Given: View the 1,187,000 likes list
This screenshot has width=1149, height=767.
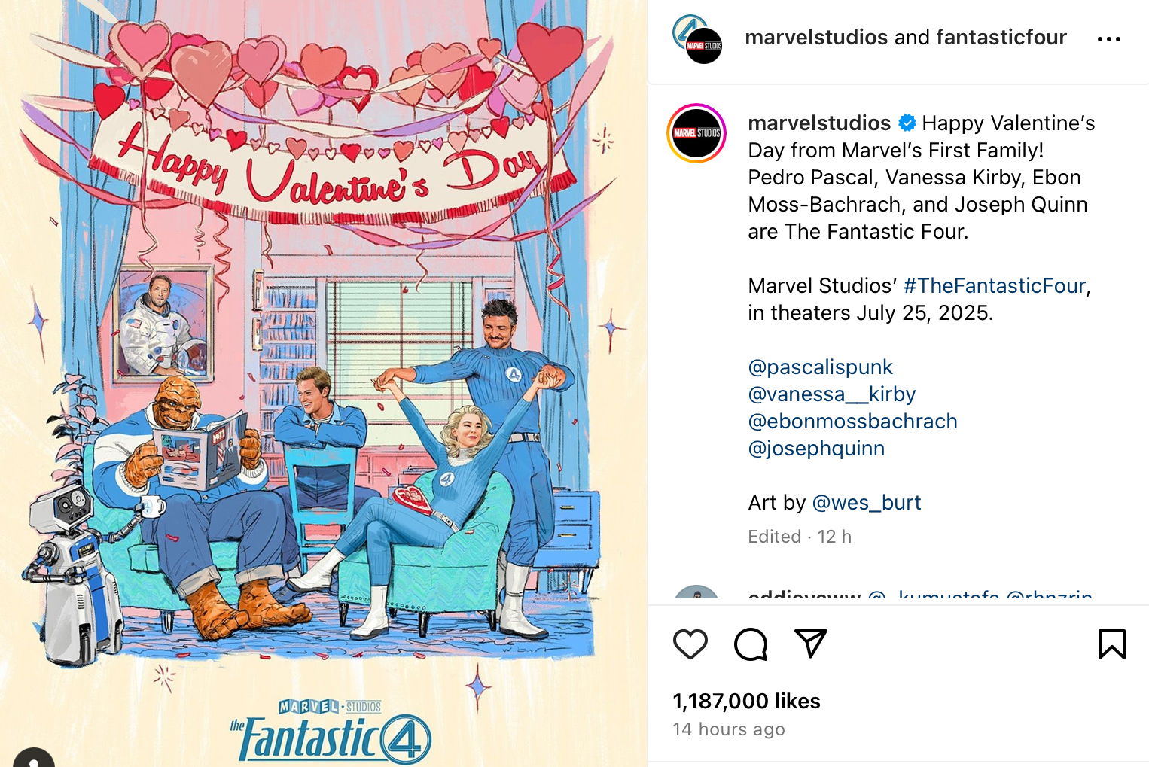Looking at the screenshot, I should point(746,702).
